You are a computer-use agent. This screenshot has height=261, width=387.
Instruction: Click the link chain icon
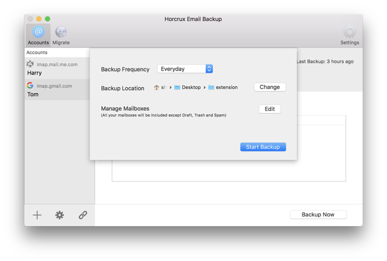point(83,215)
